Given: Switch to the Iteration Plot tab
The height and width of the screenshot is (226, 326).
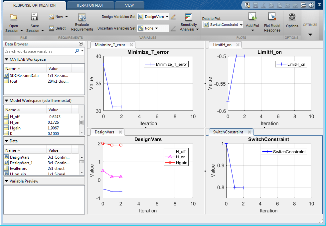Looking at the screenshot, I should click(90, 5).
